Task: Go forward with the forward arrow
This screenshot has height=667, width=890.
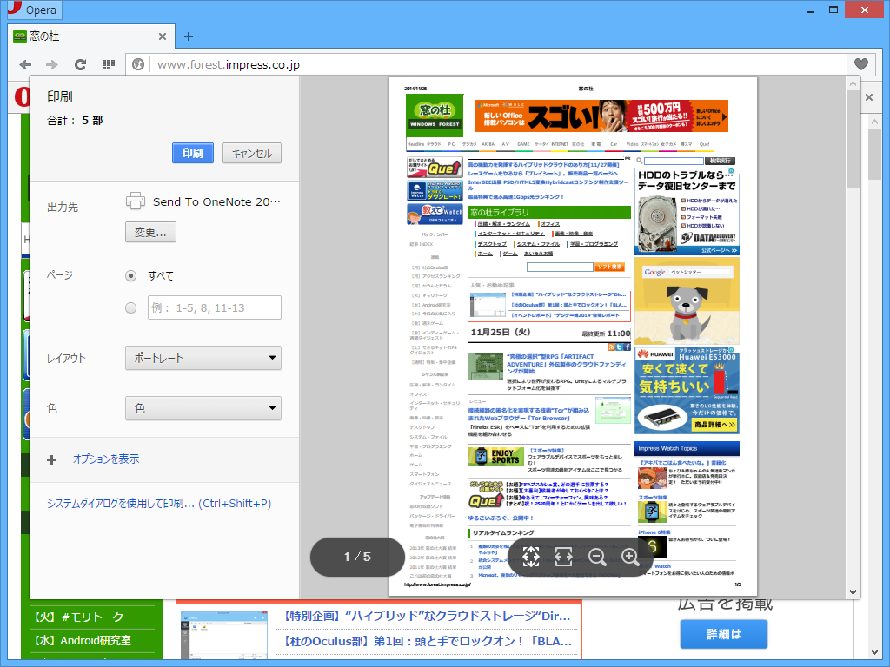Action: [x=52, y=64]
